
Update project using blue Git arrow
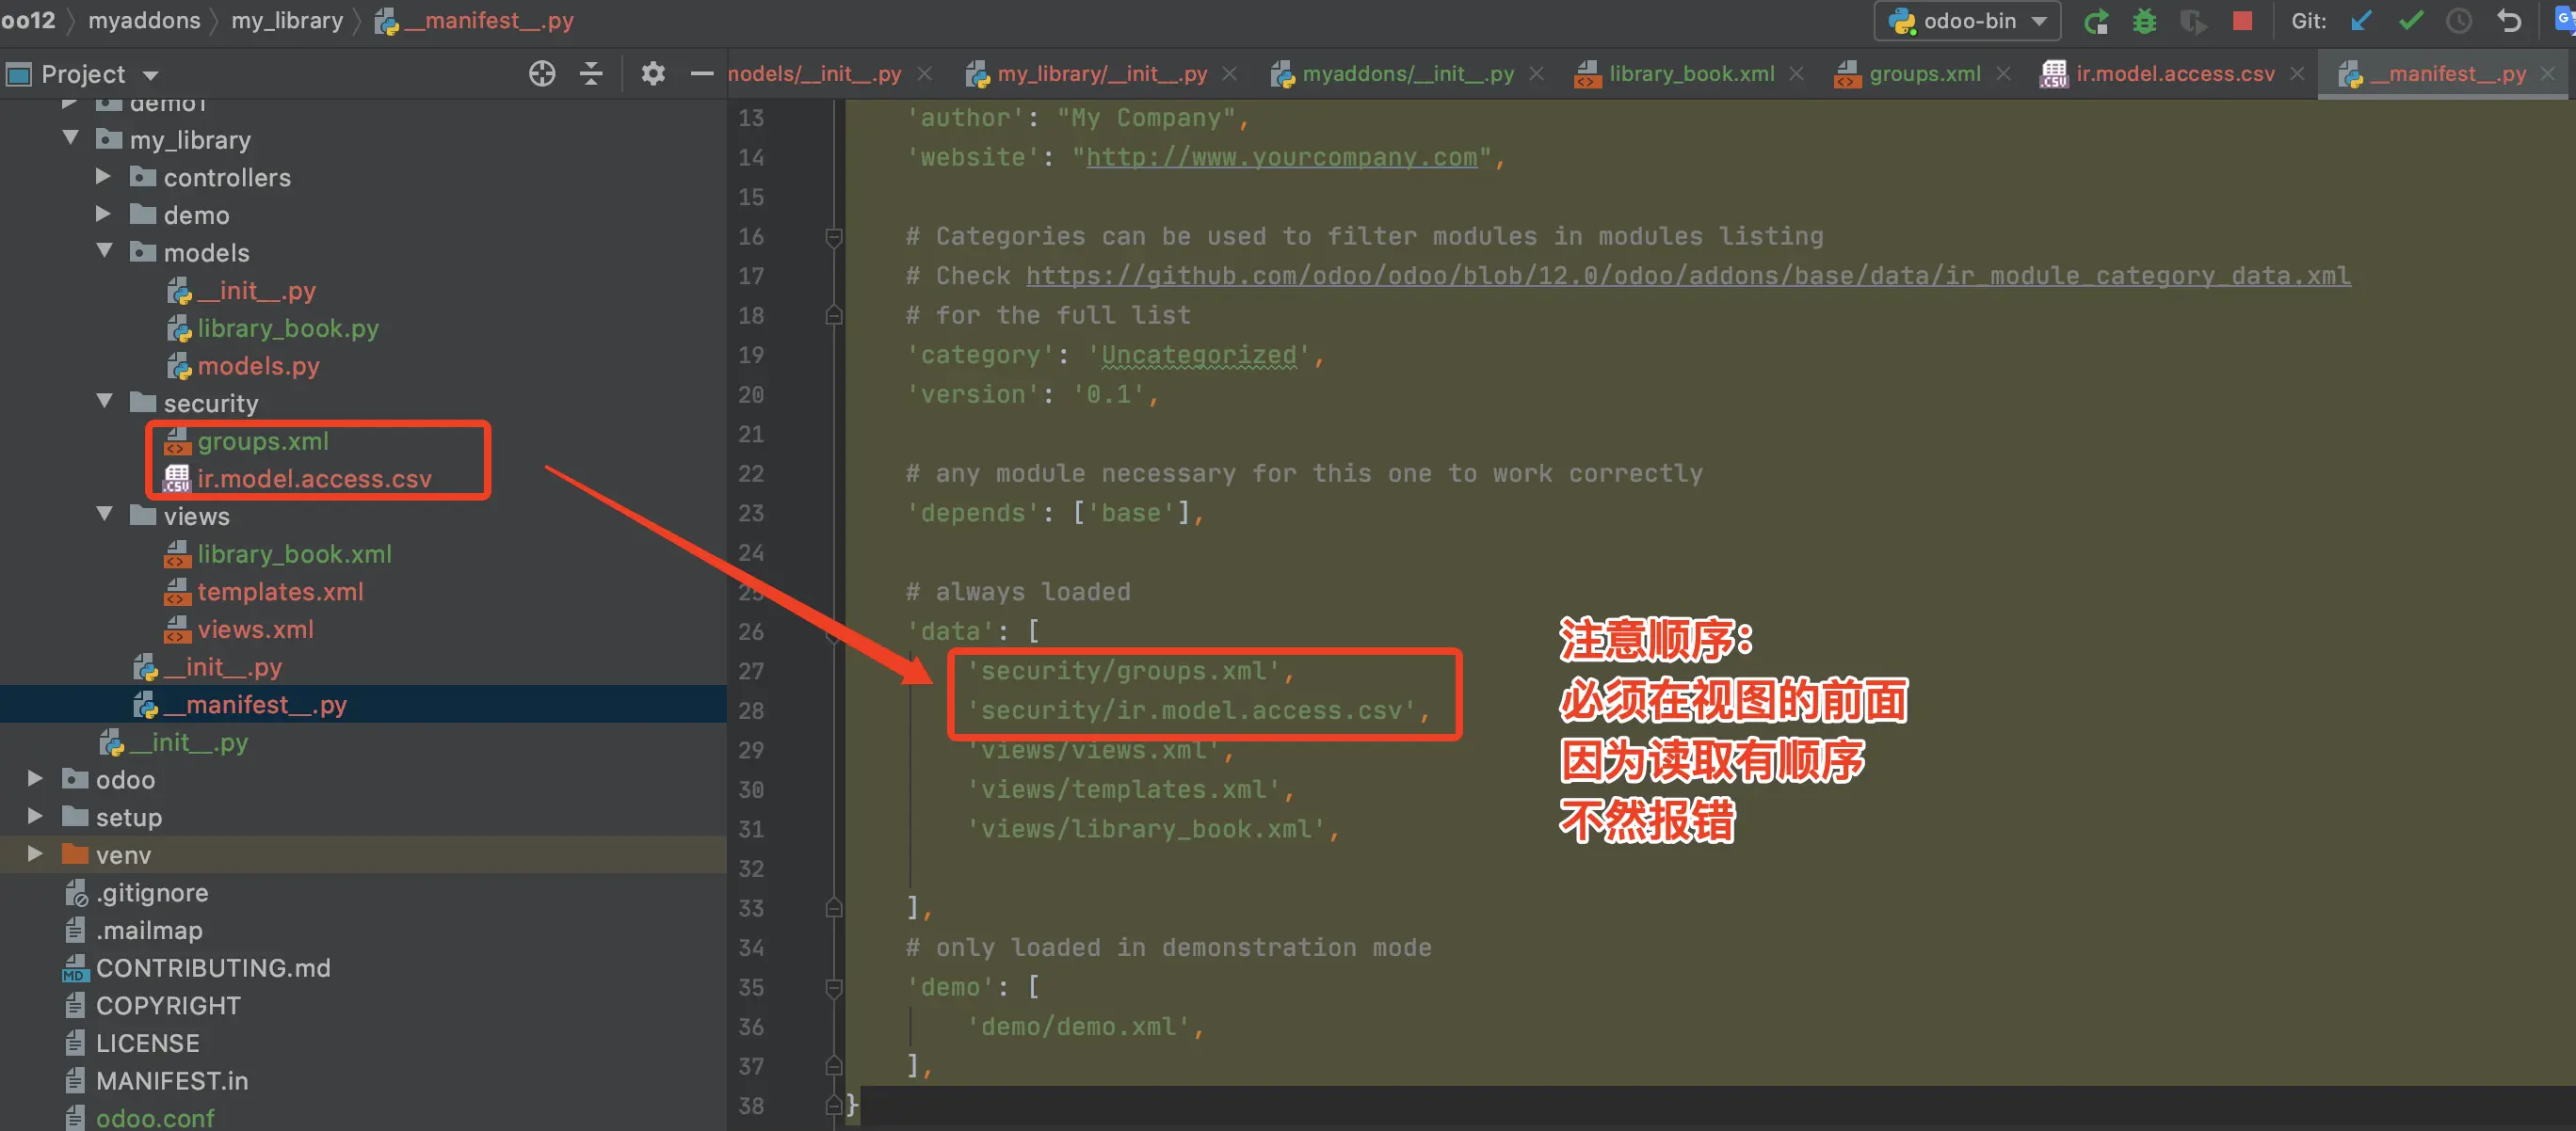pyautogui.click(x=2361, y=21)
